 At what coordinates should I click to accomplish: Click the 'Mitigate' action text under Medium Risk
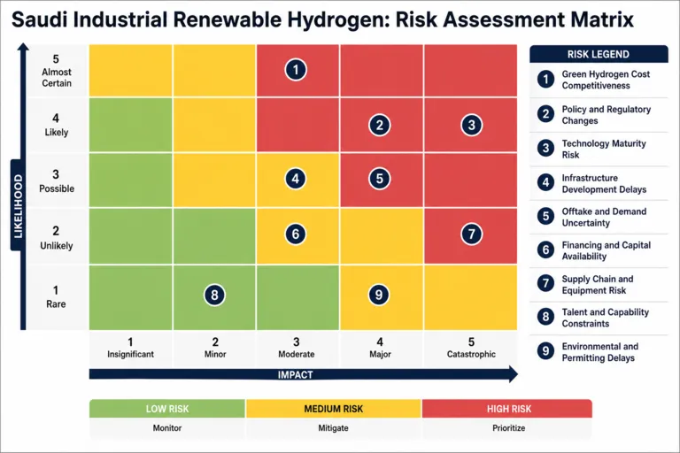pos(333,428)
